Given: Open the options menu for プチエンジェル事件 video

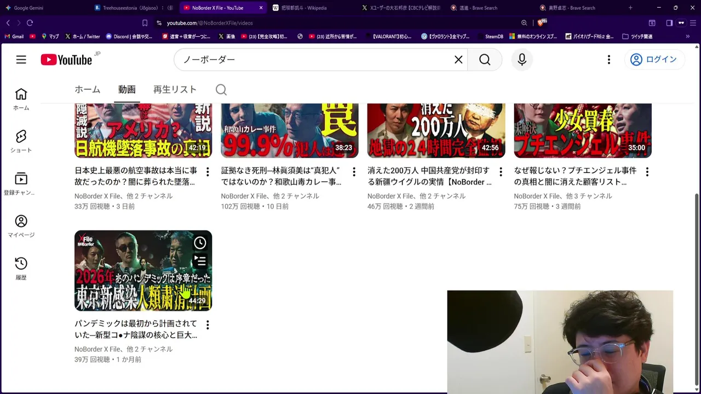Looking at the screenshot, I should (x=647, y=172).
